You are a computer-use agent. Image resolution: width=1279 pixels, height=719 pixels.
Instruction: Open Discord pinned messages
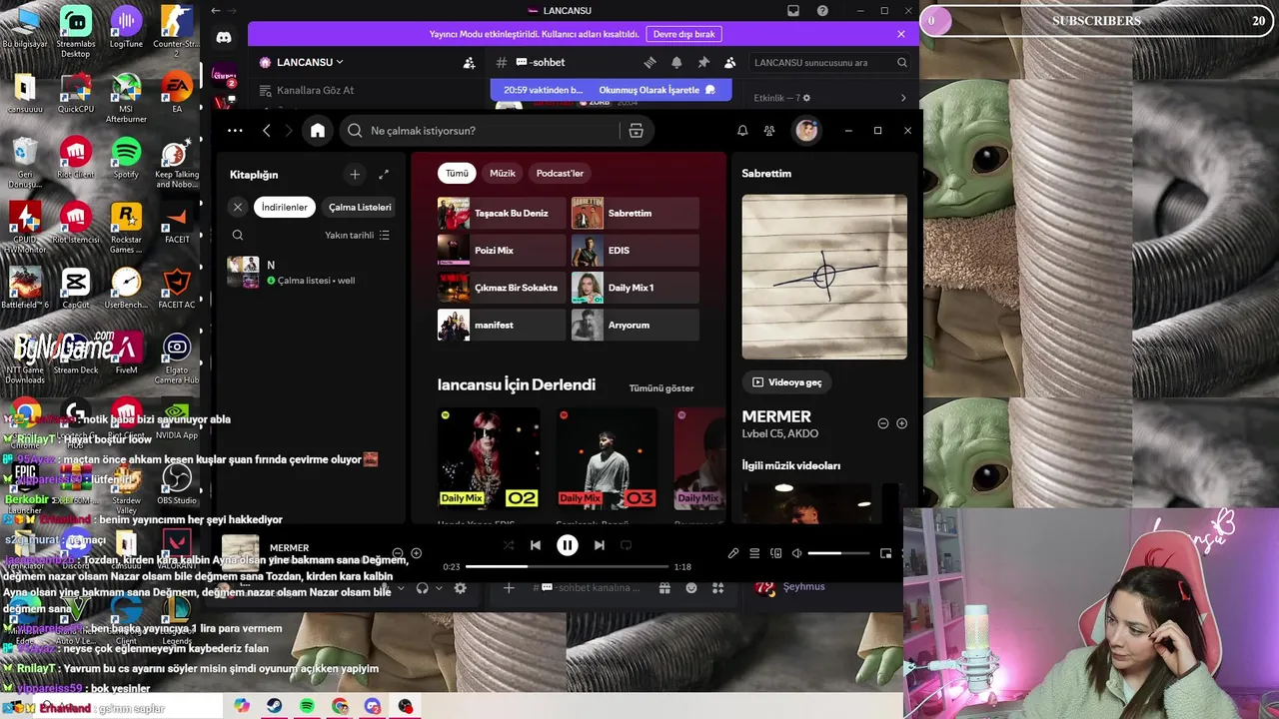click(703, 62)
